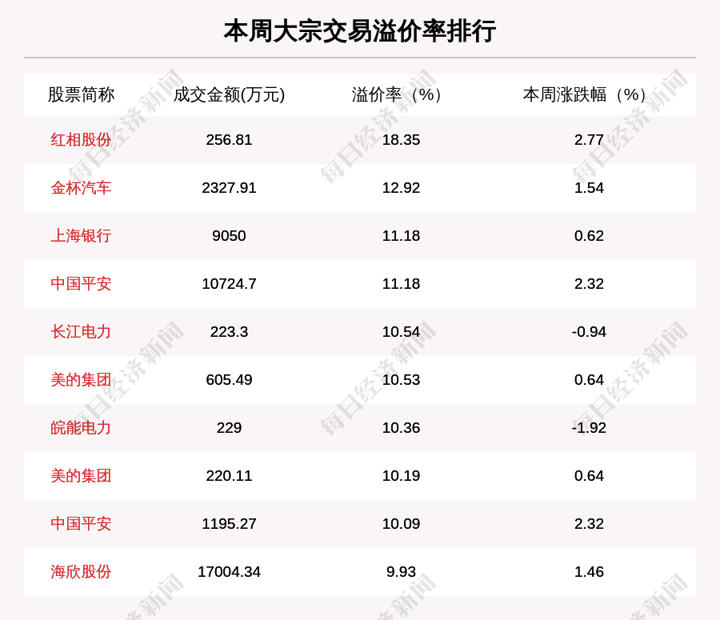The width and height of the screenshot is (720, 620).
Task: Click the amount 17004.34
Action: pyautogui.click(x=229, y=572)
